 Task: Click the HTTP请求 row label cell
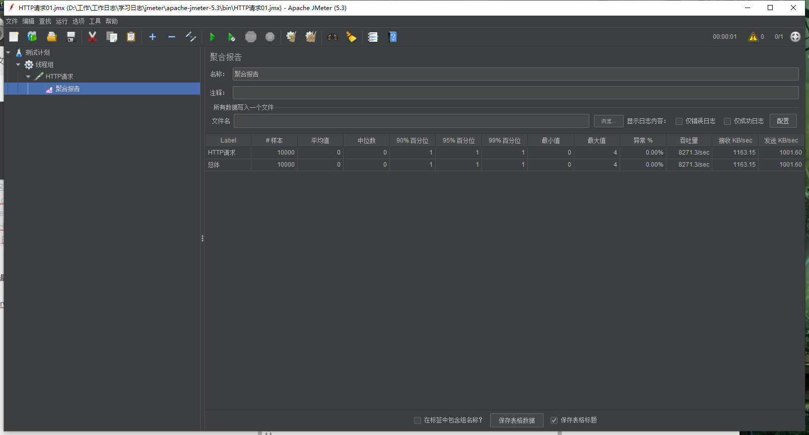coord(228,153)
